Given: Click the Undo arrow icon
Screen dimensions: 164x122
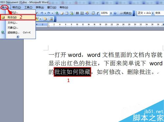Looking at the screenshot, I should (x=42, y=13).
